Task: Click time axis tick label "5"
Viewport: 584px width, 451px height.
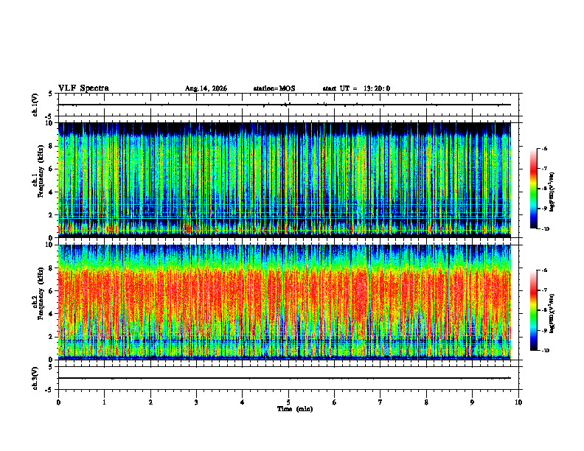Action: tap(288, 402)
